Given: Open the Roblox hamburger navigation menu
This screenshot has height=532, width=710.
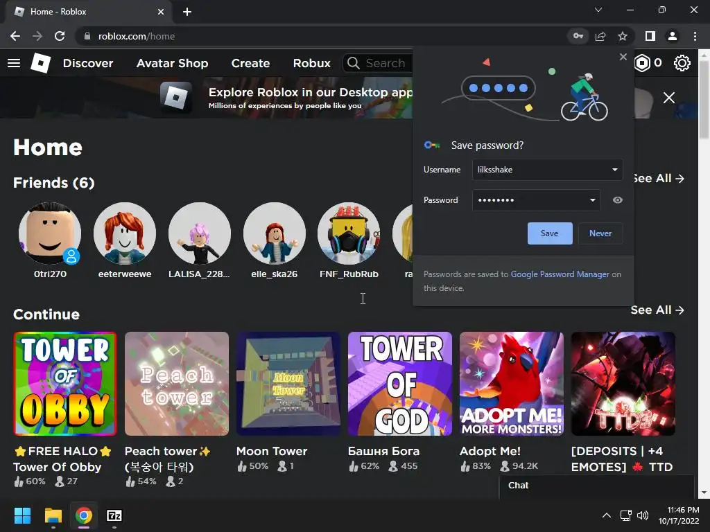Looking at the screenshot, I should coord(14,63).
